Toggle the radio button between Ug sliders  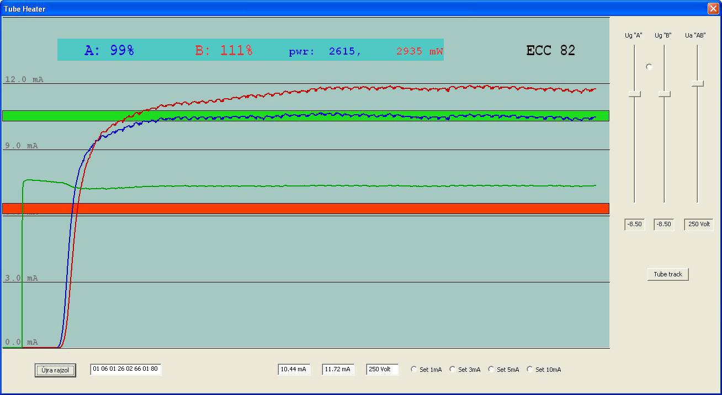(x=649, y=67)
